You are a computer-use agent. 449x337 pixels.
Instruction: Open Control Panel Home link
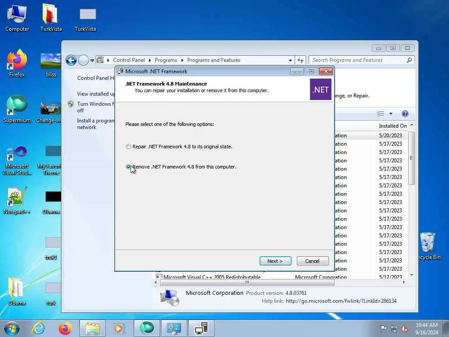(95, 78)
